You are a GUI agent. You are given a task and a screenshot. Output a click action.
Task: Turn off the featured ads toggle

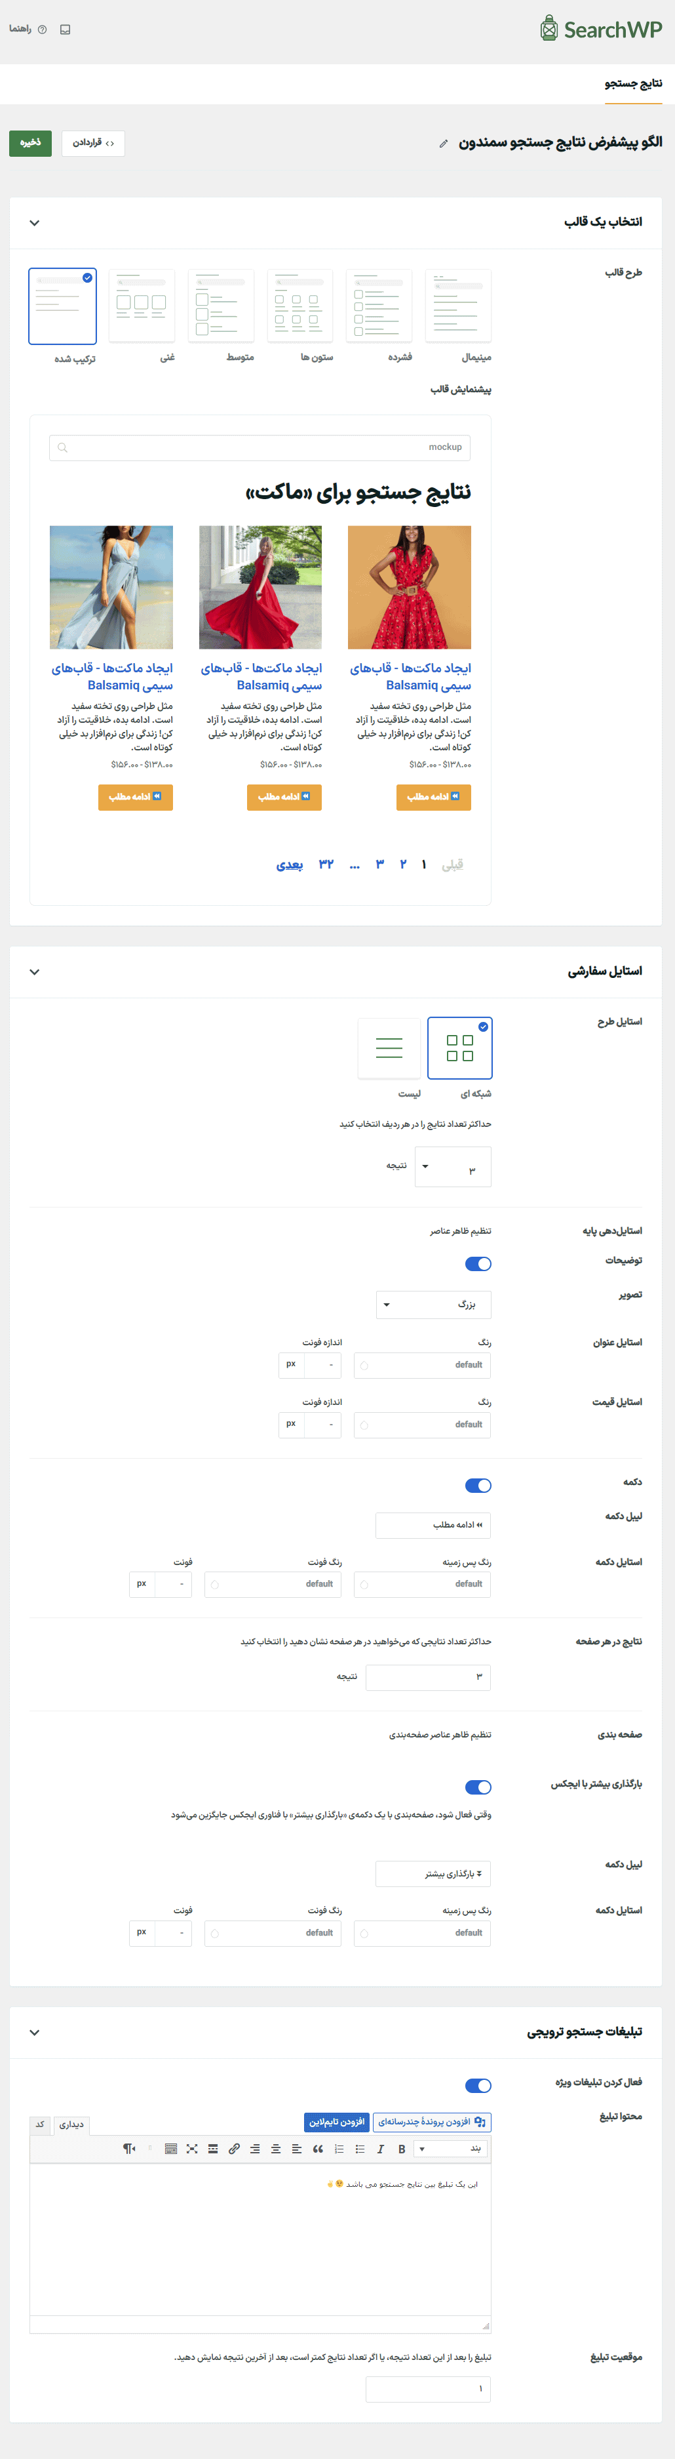coord(478,2086)
